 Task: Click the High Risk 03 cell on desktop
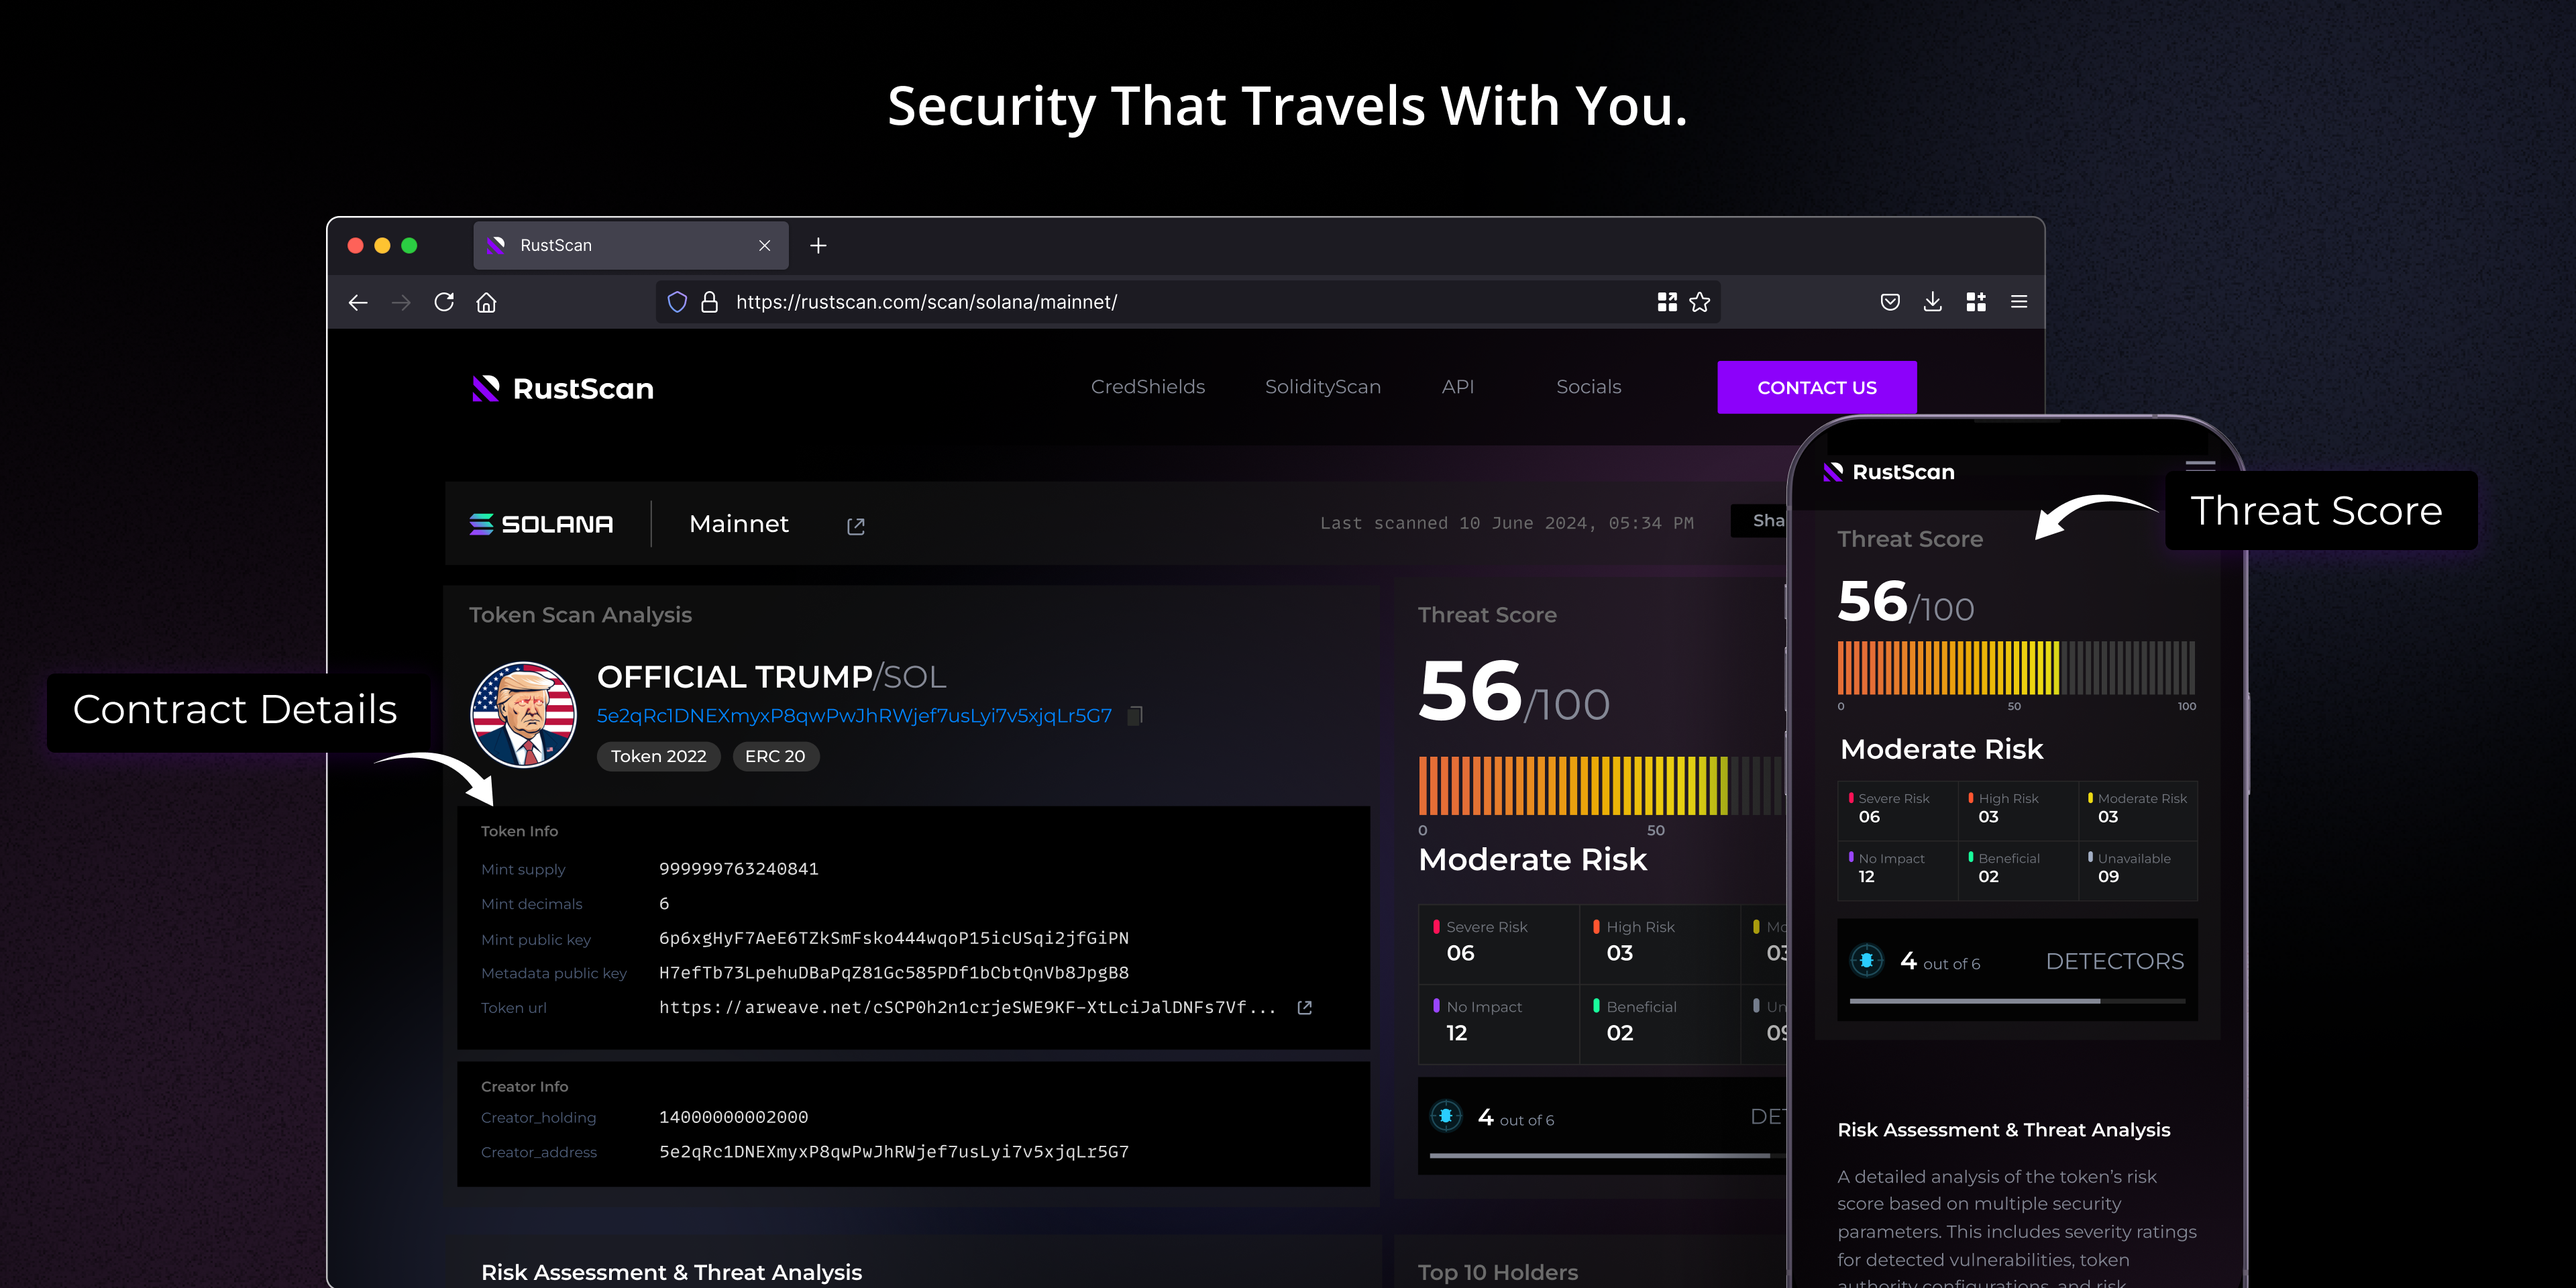1660,945
